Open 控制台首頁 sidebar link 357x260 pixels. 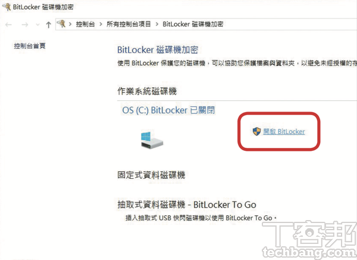(x=30, y=46)
